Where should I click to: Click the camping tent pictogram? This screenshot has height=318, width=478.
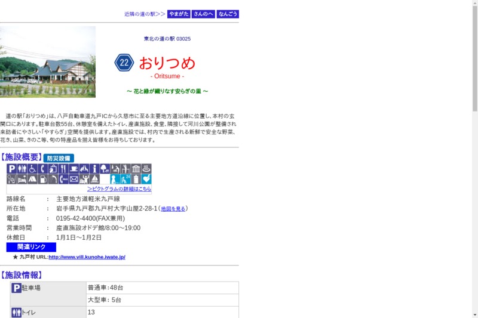(x=32, y=179)
